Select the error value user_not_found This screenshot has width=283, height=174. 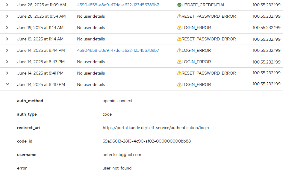117,168
